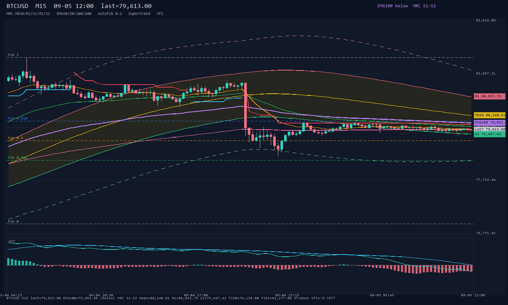
Task: Click the Fib 0 level label
Action: [13, 221]
